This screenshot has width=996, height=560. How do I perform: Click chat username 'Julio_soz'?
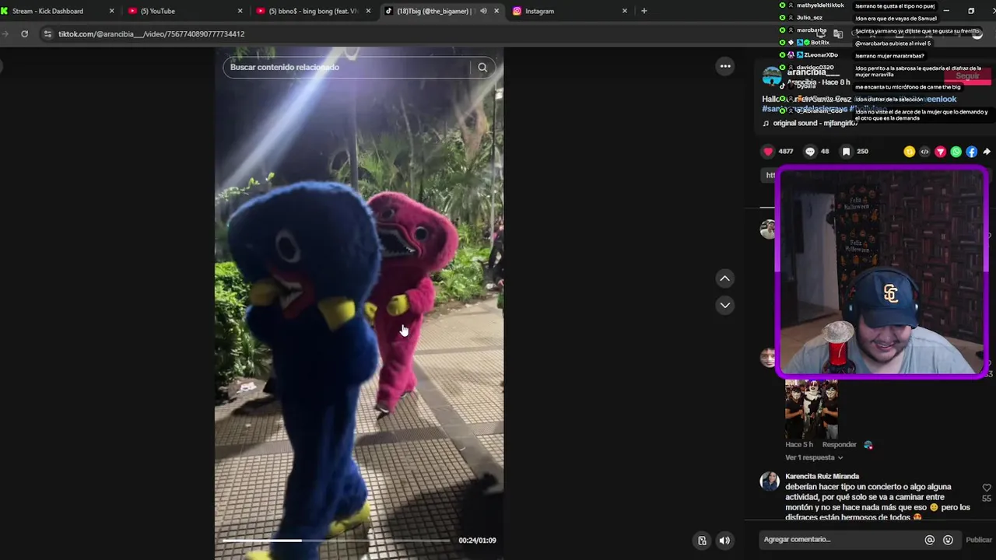[809, 17]
